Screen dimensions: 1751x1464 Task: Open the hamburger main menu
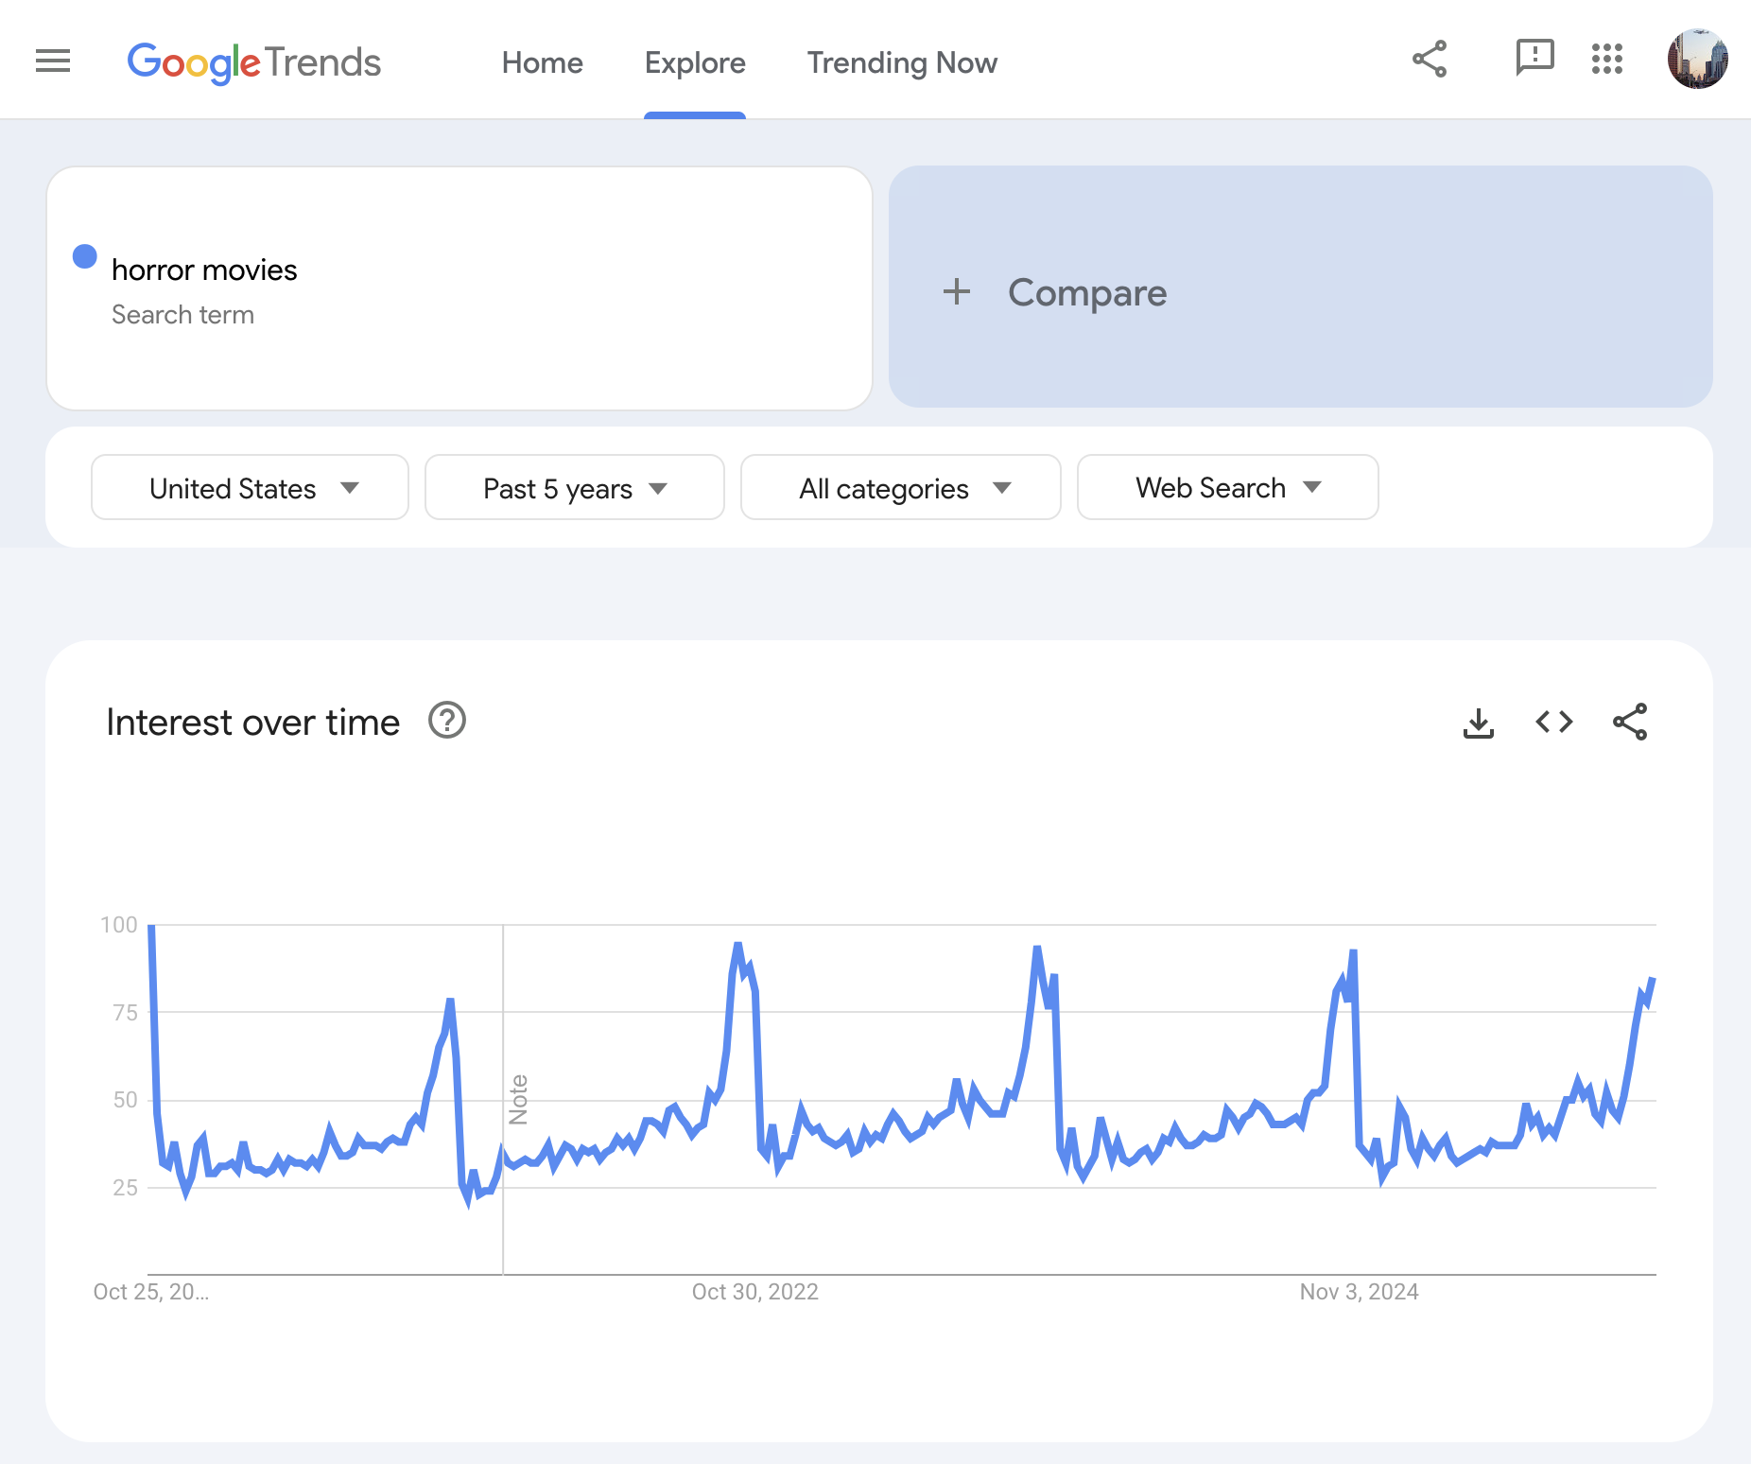coord(53,61)
